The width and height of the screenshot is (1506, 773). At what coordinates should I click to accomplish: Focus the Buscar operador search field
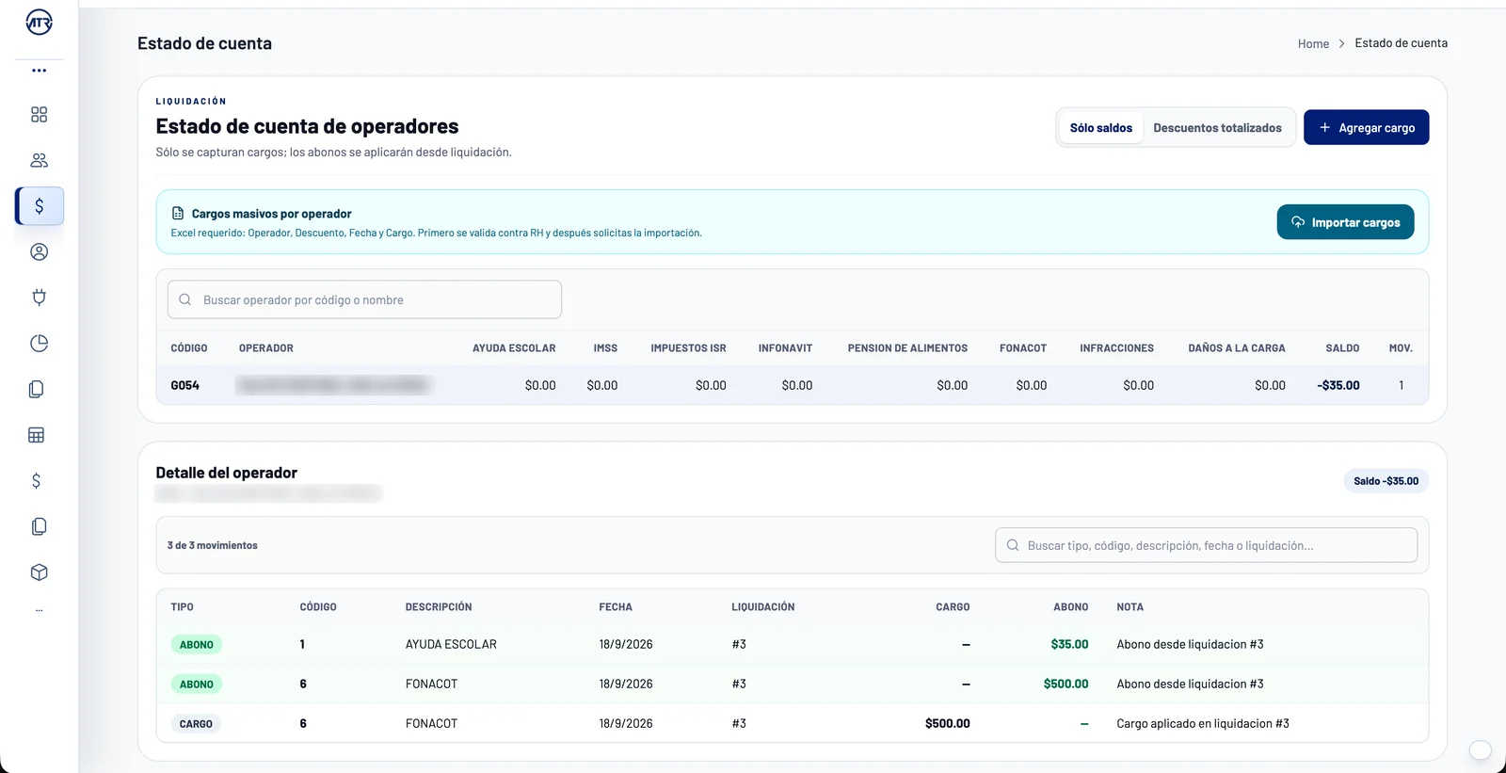pos(364,299)
